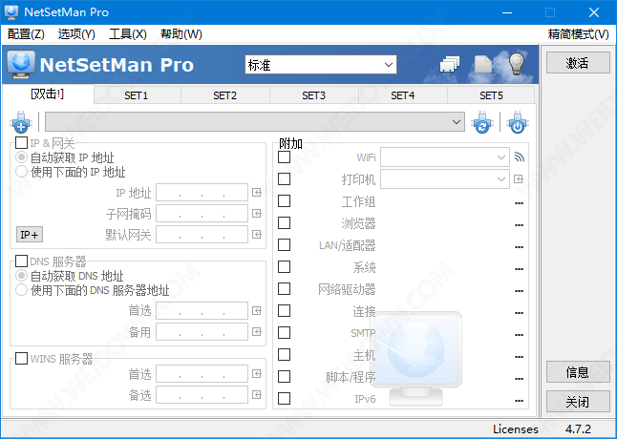This screenshot has height=439, width=617.
Task: Open 网络驱动器 settings ellipsis
Action: click(x=519, y=291)
